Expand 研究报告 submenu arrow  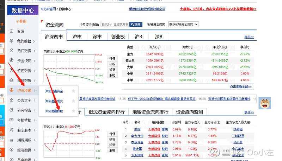(x=34, y=110)
